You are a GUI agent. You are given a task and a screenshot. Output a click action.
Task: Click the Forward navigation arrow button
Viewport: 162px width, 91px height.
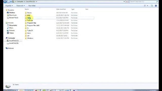point(8,2)
